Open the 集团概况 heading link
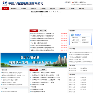Viewport: 93px width, 93px height. 78,35
